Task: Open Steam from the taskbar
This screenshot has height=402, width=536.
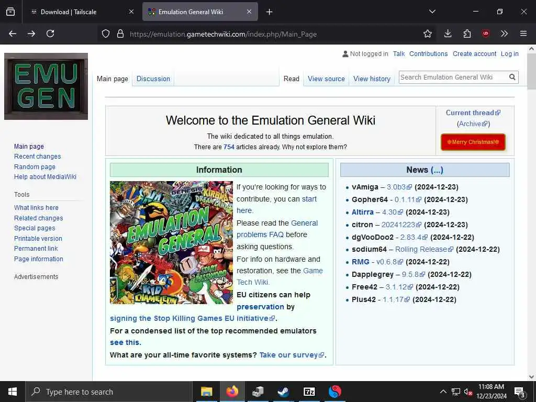Action: click(283, 392)
